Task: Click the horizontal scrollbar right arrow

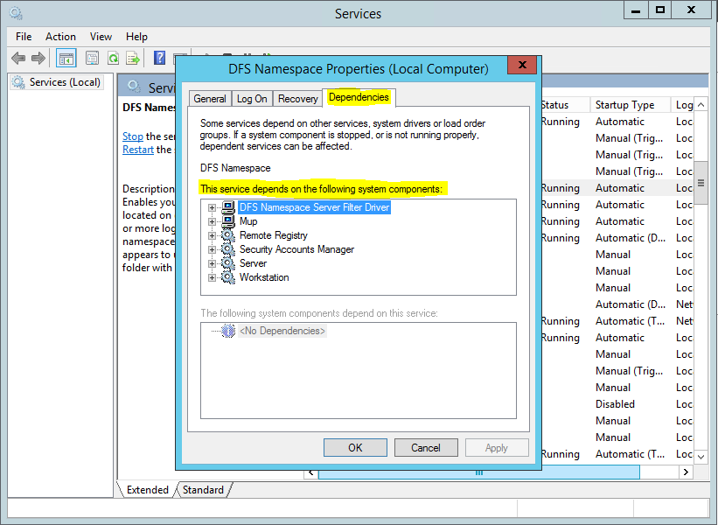Action: coord(686,472)
